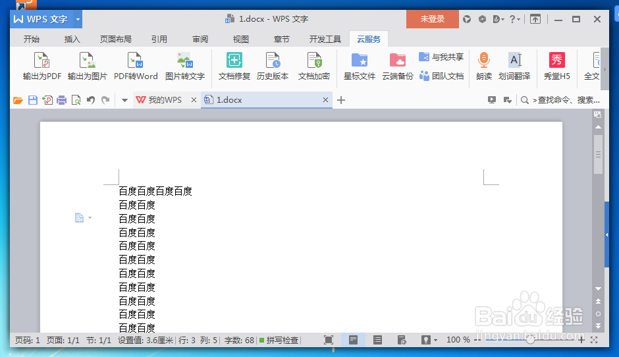Click 查找命令、搜索 search field
619x357 pixels.
click(566, 100)
